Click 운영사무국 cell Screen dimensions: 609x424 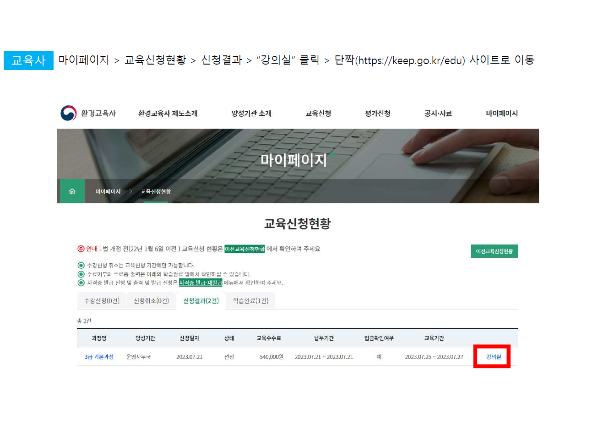[x=138, y=357]
